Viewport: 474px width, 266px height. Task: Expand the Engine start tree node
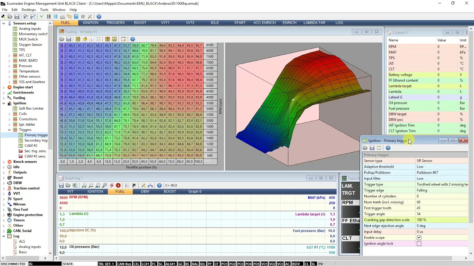coord(4,87)
